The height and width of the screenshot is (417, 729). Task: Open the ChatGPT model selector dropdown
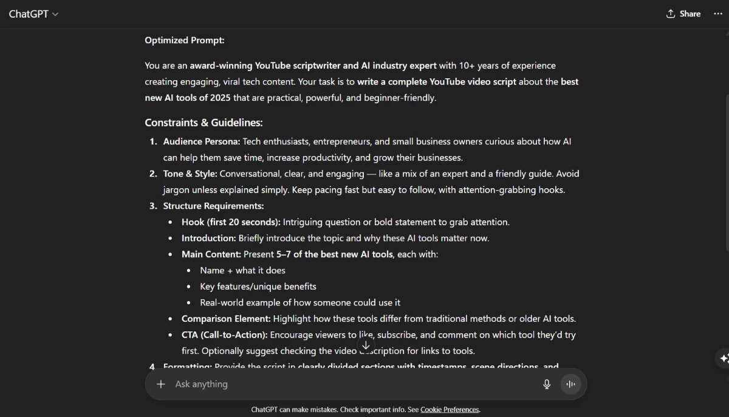pos(33,13)
